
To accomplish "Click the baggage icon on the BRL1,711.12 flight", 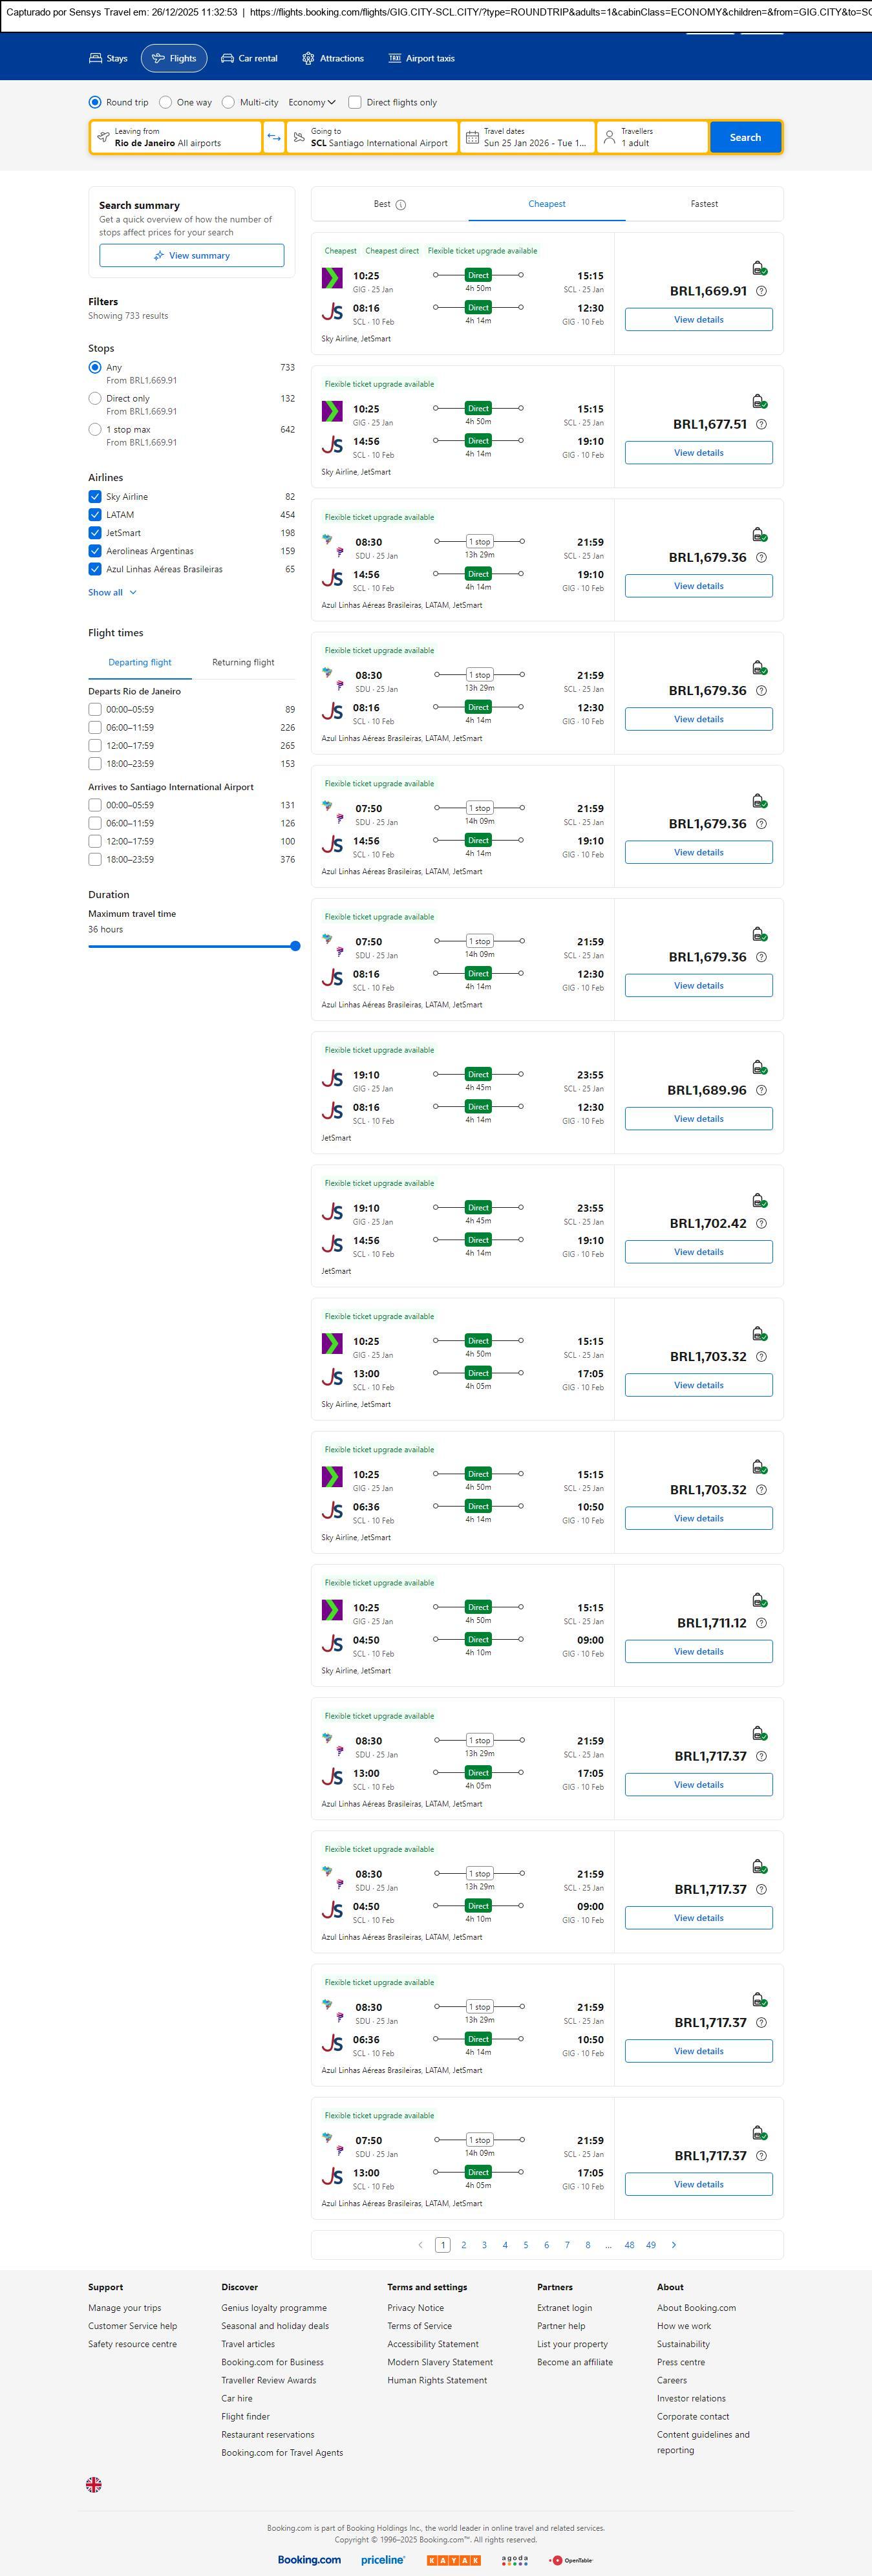I will click(759, 1600).
